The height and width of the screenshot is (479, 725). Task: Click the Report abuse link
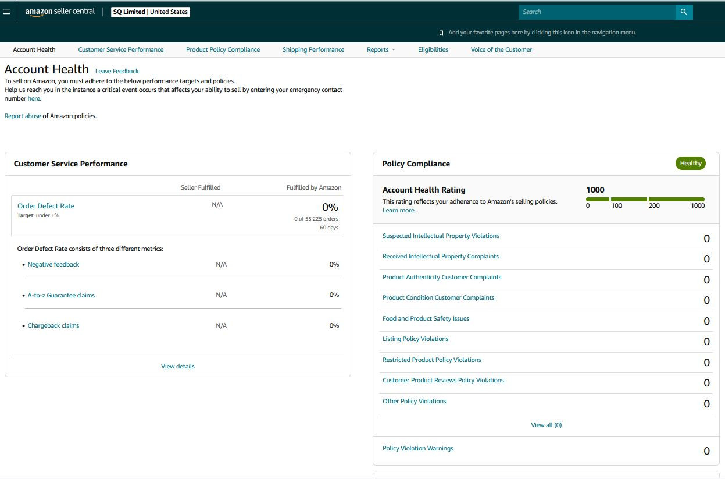[x=23, y=116]
